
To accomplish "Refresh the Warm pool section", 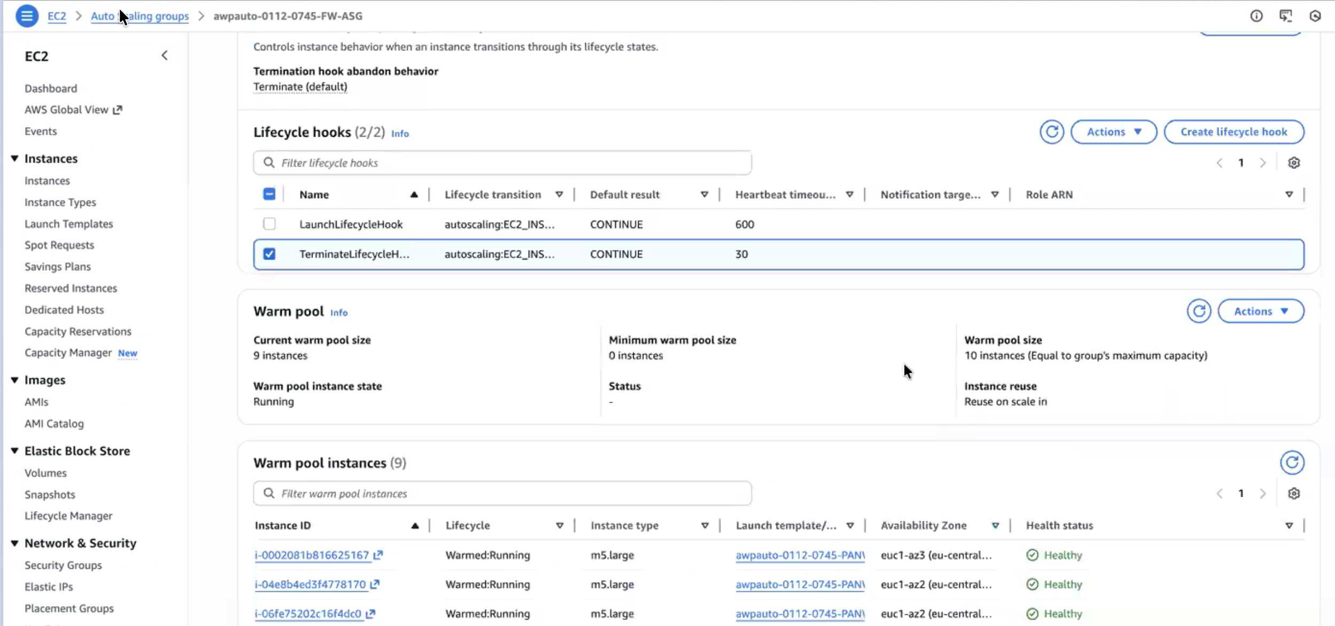I will [1199, 311].
